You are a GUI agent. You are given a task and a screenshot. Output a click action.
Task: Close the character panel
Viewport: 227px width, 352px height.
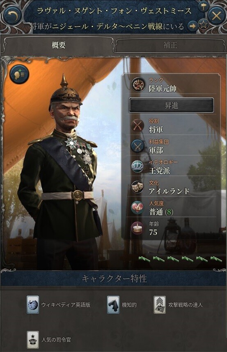tap(216, 16)
